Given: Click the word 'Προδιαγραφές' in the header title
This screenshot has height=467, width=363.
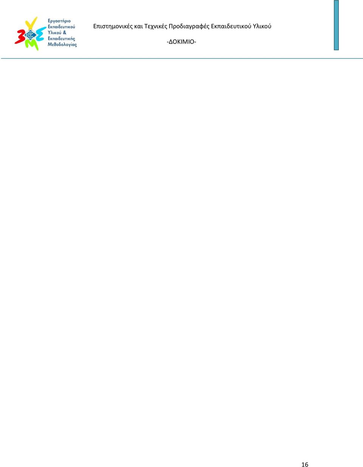Looking at the screenshot, I should pos(189,26).
